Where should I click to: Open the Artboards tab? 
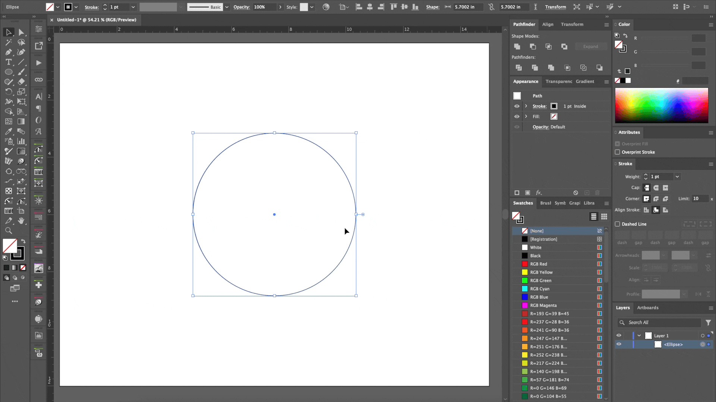647,308
